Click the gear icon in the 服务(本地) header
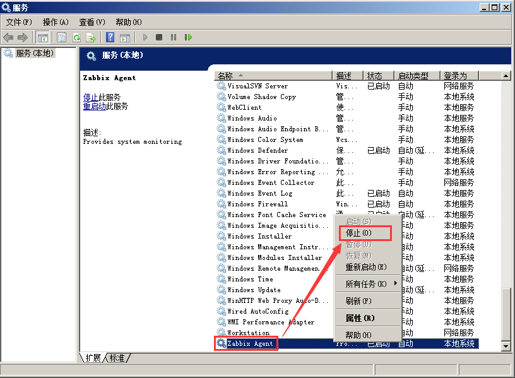 [x=91, y=56]
